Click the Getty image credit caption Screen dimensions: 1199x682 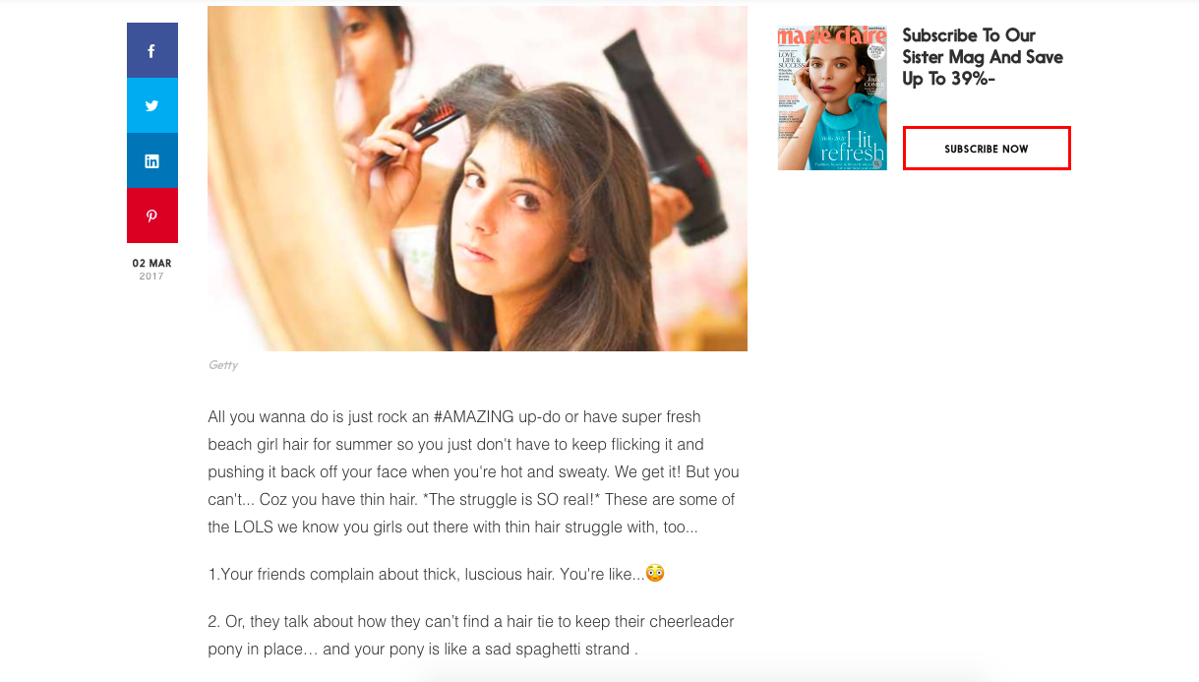(223, 365)
